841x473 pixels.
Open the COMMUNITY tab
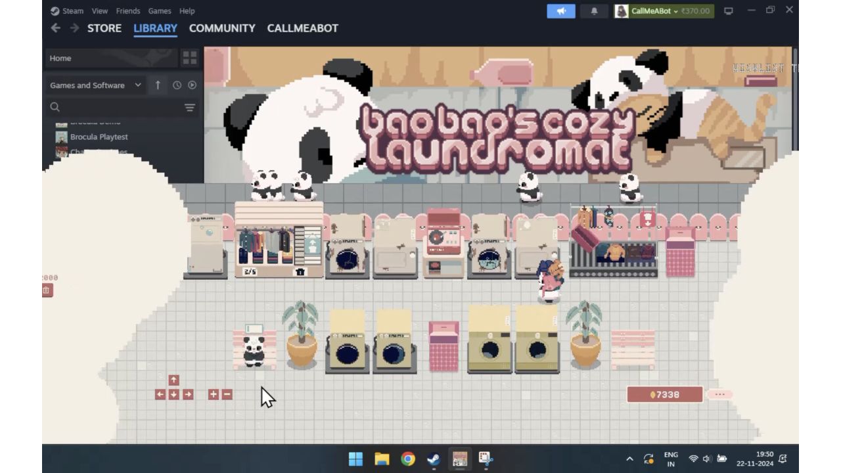click(222, 28)
